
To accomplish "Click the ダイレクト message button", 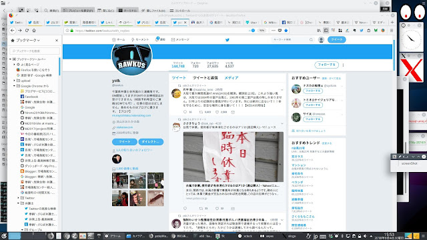I will [x=151, y=142].
